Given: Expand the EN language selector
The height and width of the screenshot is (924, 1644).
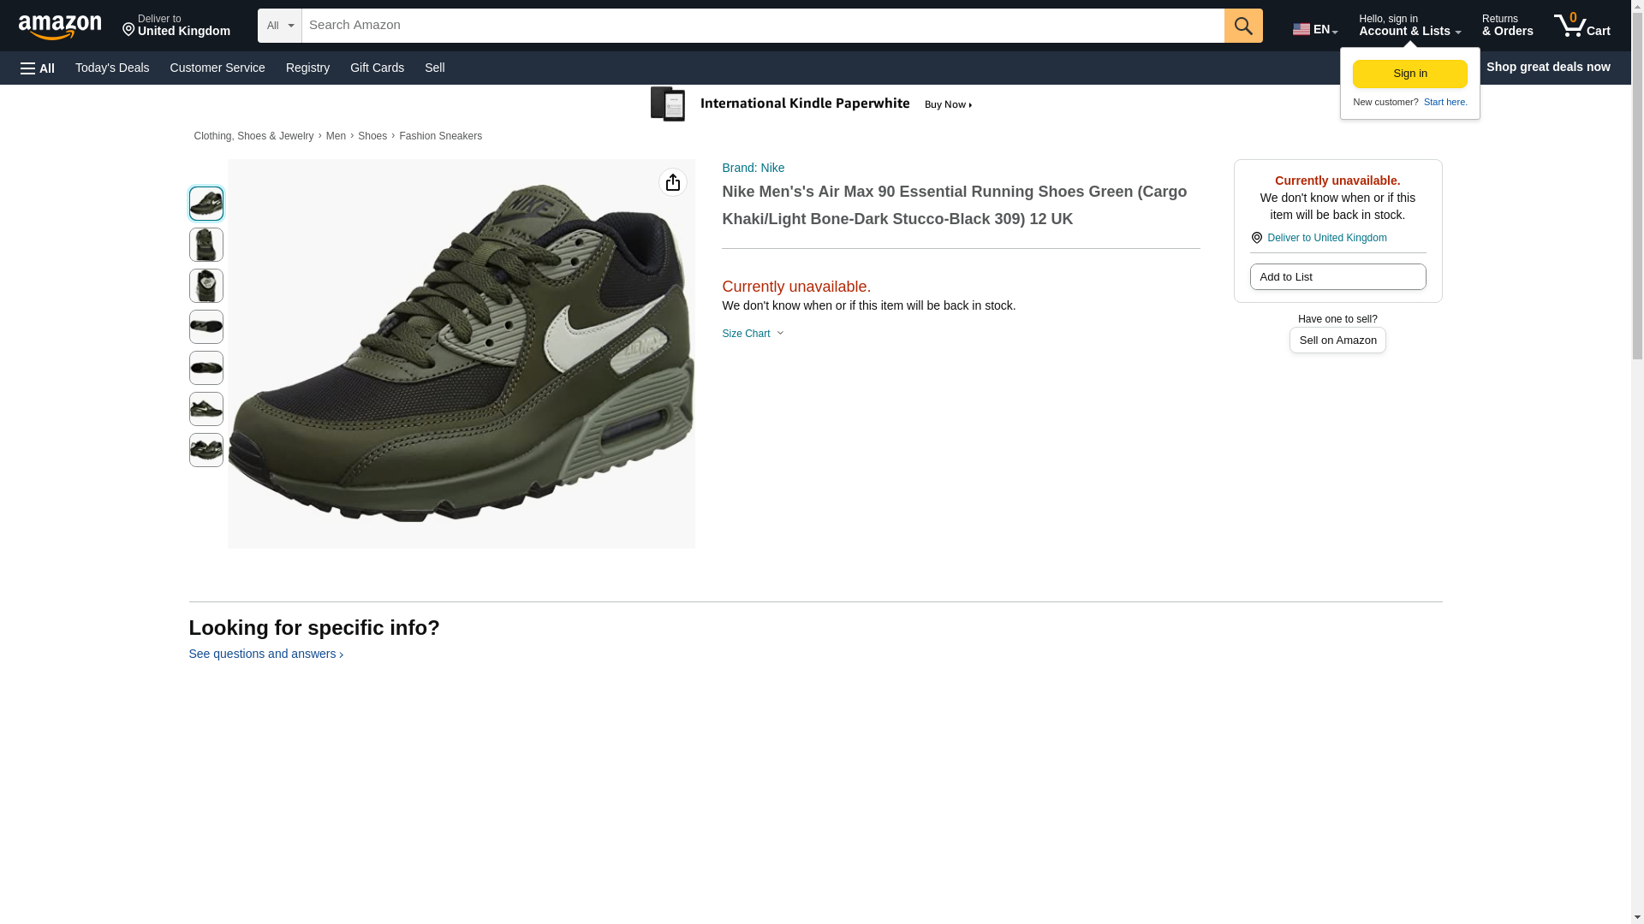Looking at the screenshot, I should 1314,29.
